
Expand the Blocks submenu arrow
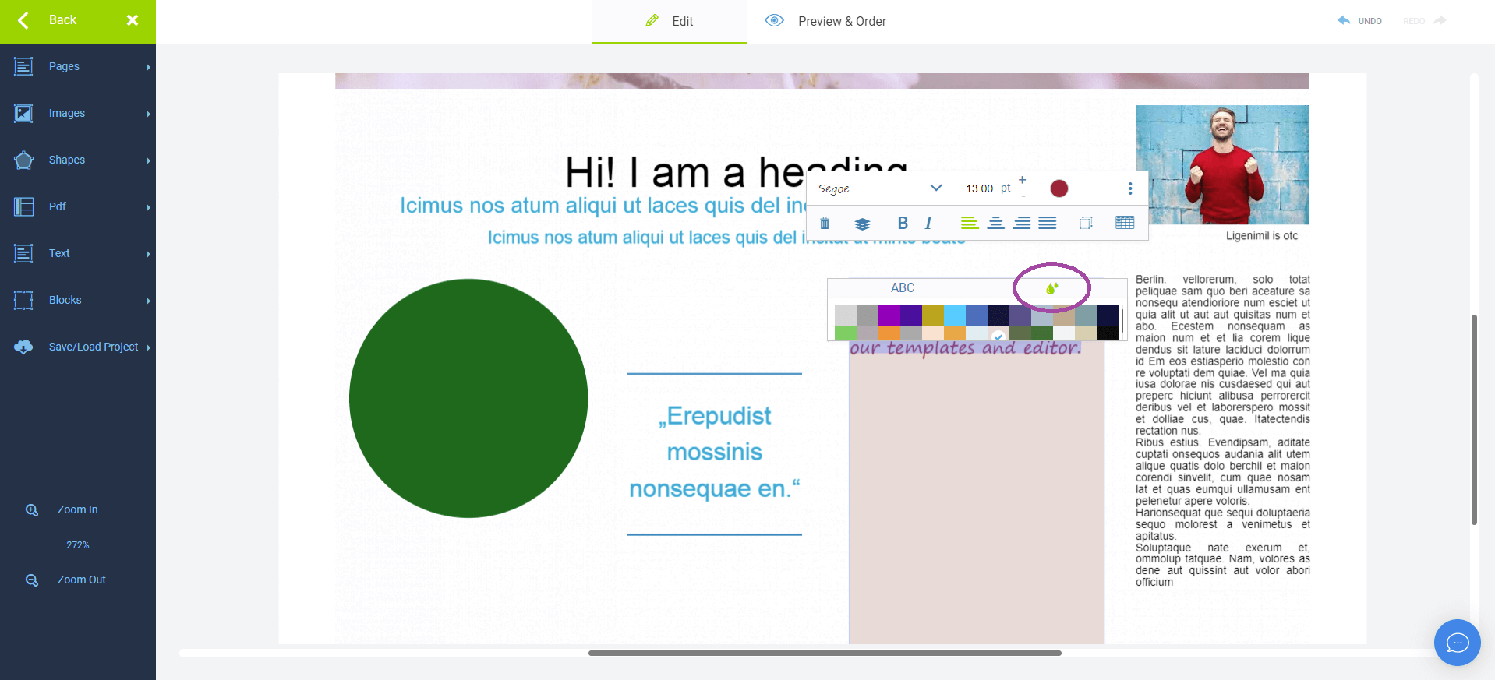point(148,301)
